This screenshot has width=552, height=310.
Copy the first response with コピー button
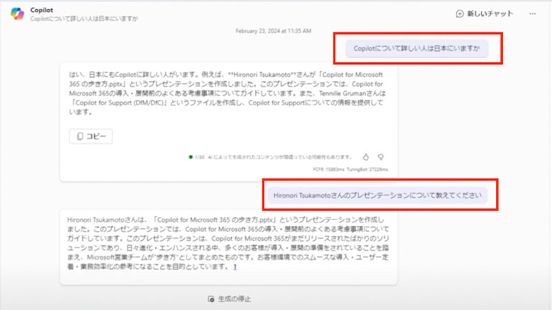point(91,136)
